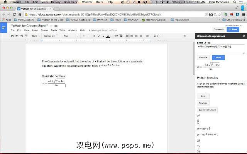This screenshot has height=154, width=247.
Task: Select the y = ax + b prebuilt formula
Action: tap(203, 129)
